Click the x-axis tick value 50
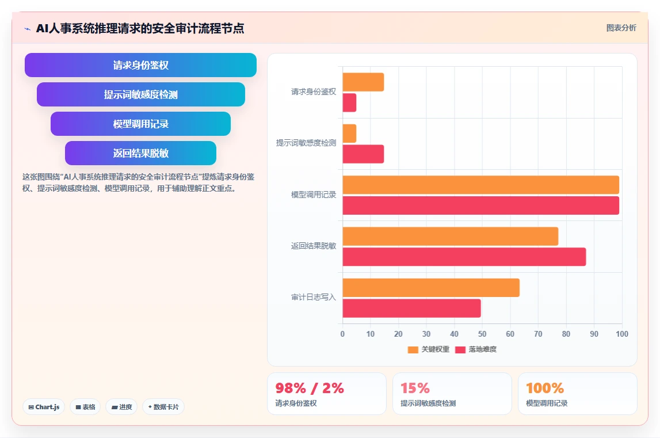The height and width of the screenshot is (438, 660). [482, 334]
